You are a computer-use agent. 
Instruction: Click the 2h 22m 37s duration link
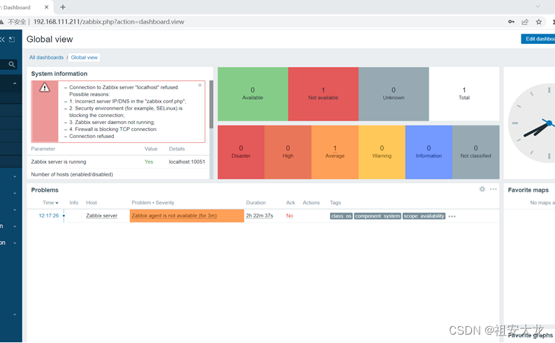260,215
